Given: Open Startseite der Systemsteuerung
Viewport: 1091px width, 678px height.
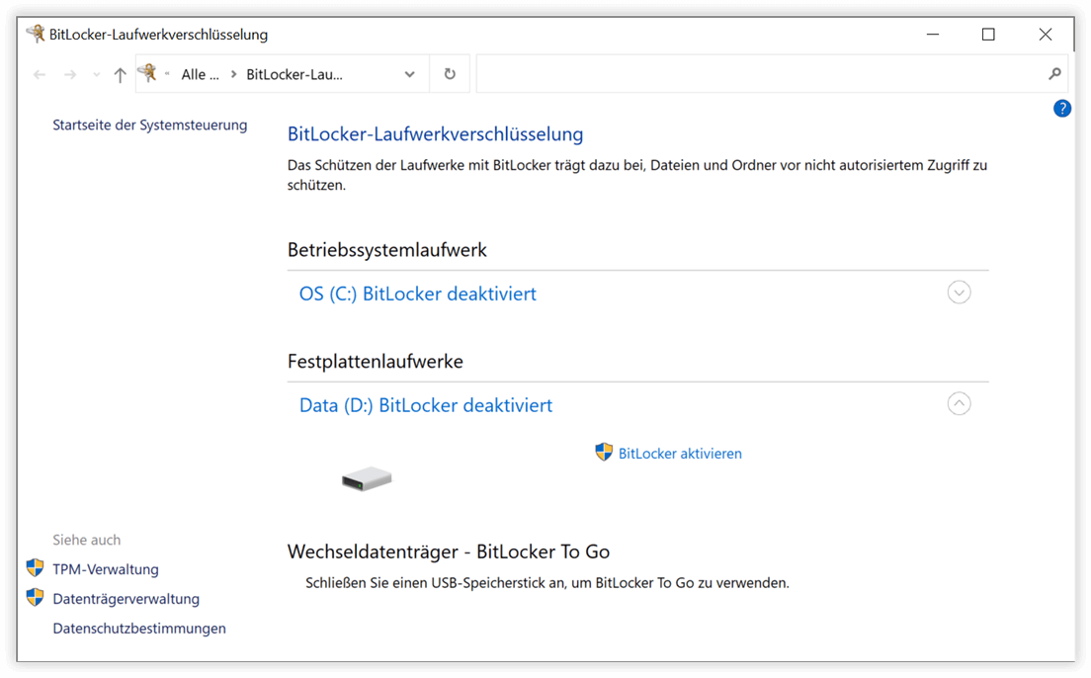Looking at the screenshot, I should [149, 126].
